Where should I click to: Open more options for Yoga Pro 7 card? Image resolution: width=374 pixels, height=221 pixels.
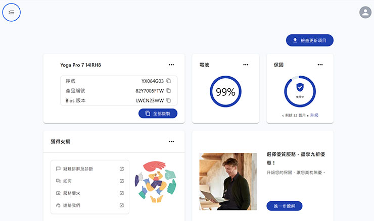click(171, 65)
